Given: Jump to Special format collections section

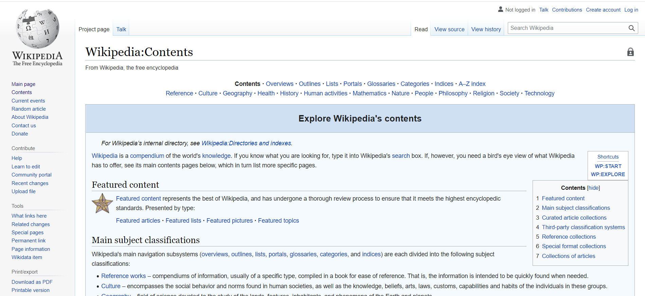Looking at the screenshot, I should pos(574,246).
